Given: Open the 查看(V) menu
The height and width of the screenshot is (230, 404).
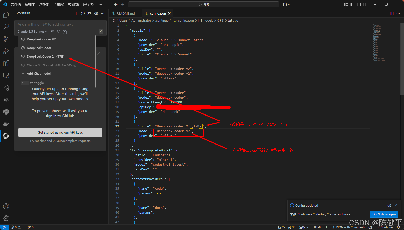Looking at the screenshot, I should point(59,4).
